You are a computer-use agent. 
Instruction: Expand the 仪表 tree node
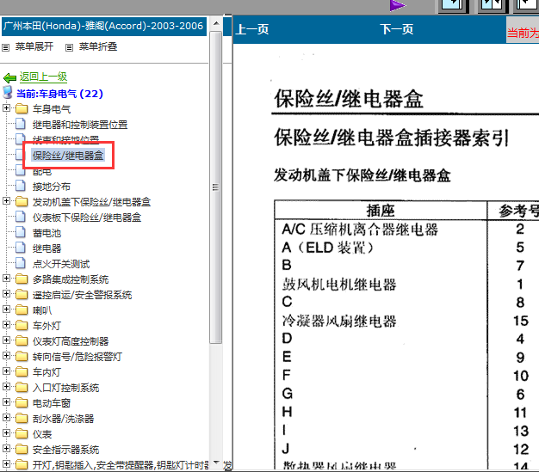click(6, 432)
